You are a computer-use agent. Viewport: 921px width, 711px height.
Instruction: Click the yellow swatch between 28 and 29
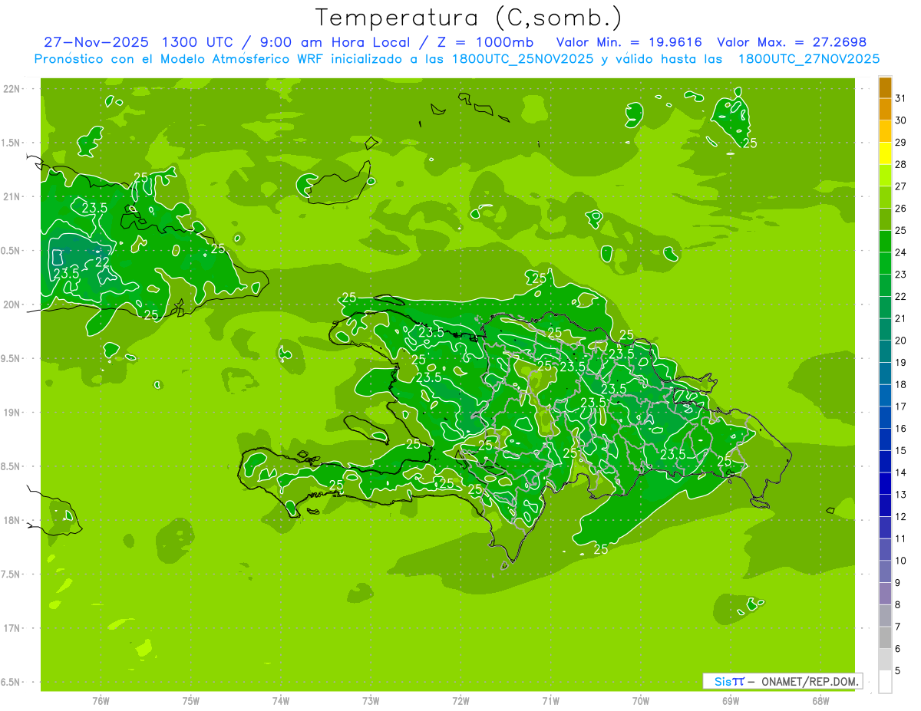point(885,153)
